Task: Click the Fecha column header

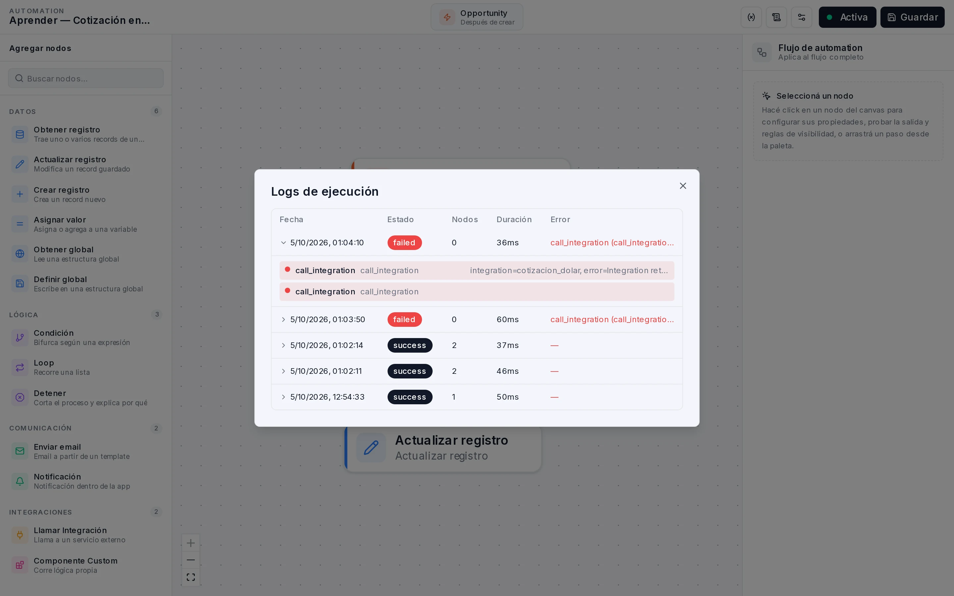Action: (291, 220)
